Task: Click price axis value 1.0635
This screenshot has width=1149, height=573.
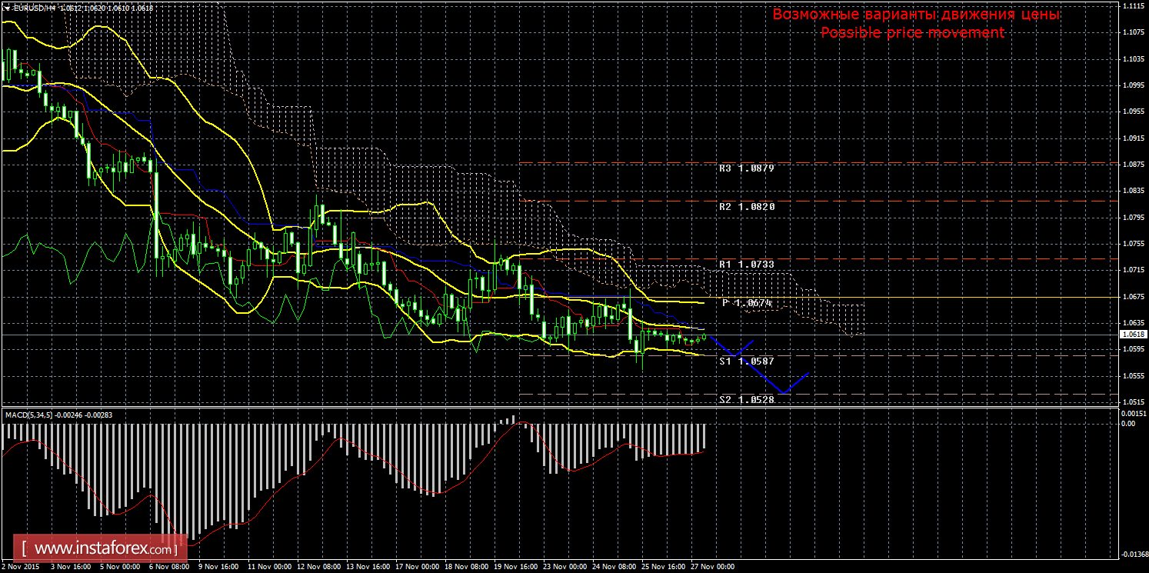Action: click(x=1134, y=322)
